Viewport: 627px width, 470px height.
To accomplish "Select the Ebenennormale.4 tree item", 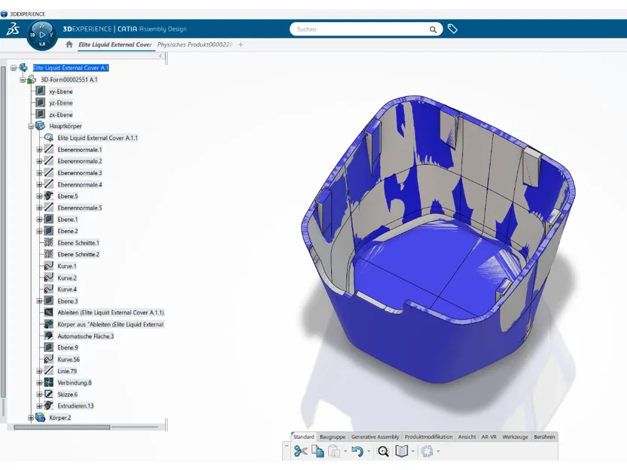I will (x=80, y=185).
